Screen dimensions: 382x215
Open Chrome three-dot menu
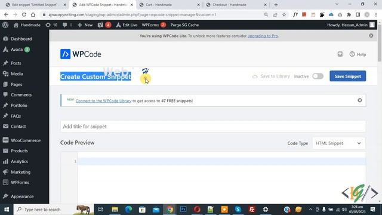[376, 14]
